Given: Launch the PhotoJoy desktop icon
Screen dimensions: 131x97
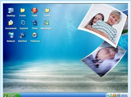Looking at the screenshot, I should pyautogui.click(x=34, y=35).
